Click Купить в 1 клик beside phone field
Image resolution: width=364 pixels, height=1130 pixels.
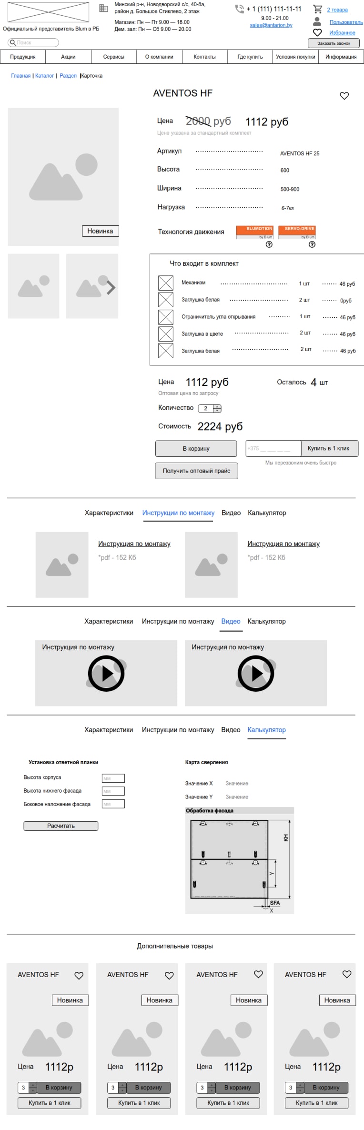(329, 448)
